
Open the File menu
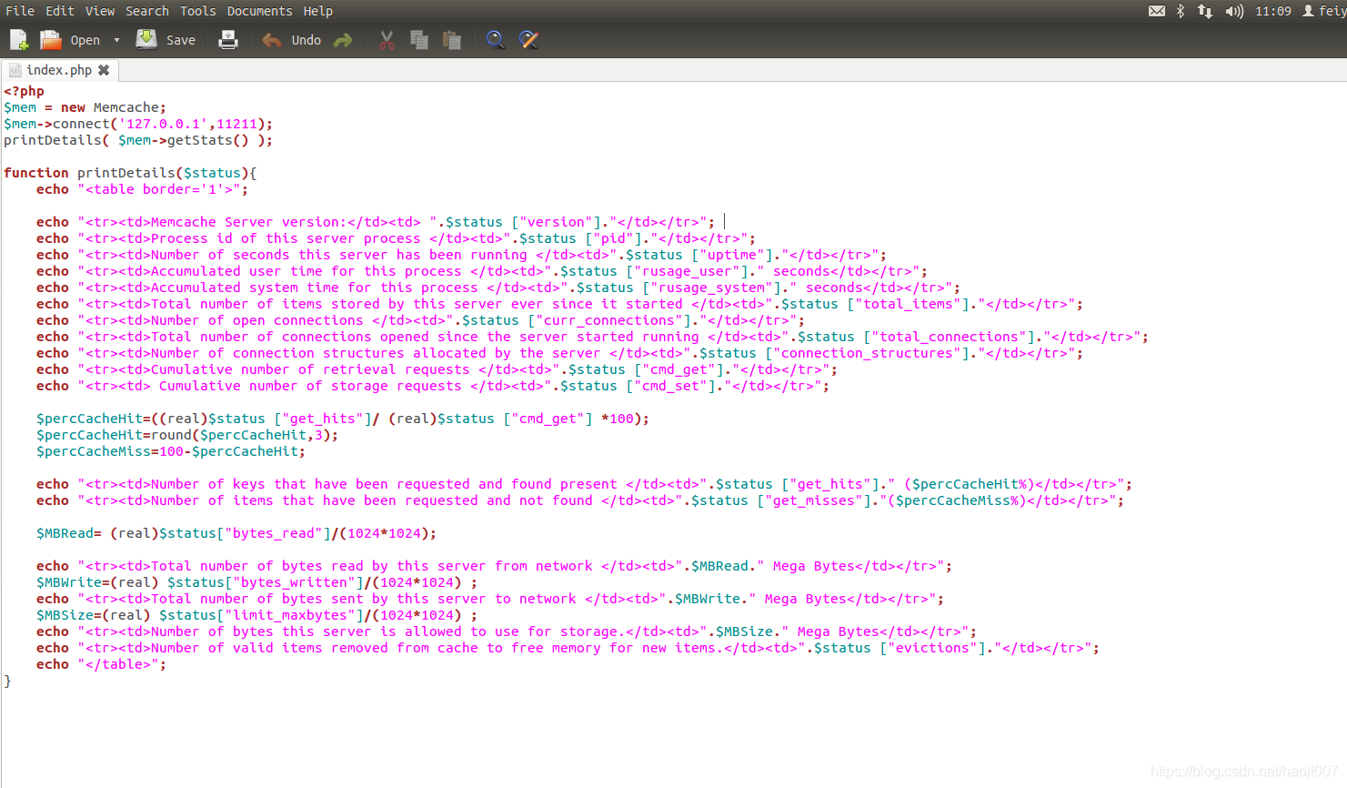[20, 11]
